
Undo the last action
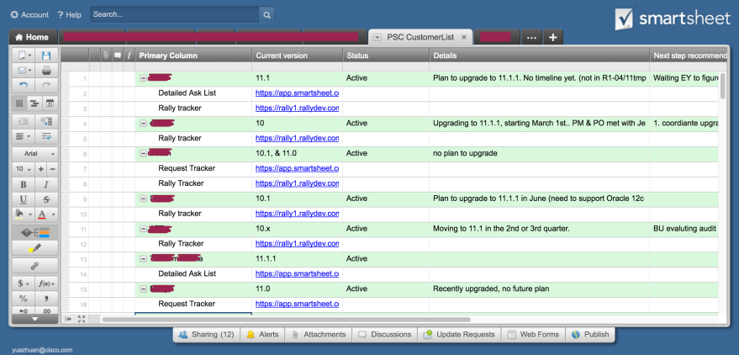[24, 86]
